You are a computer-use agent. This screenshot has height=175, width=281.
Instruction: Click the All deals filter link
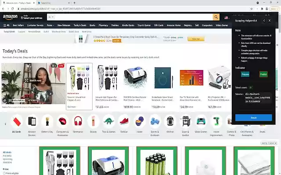click(x=7, y=152)
